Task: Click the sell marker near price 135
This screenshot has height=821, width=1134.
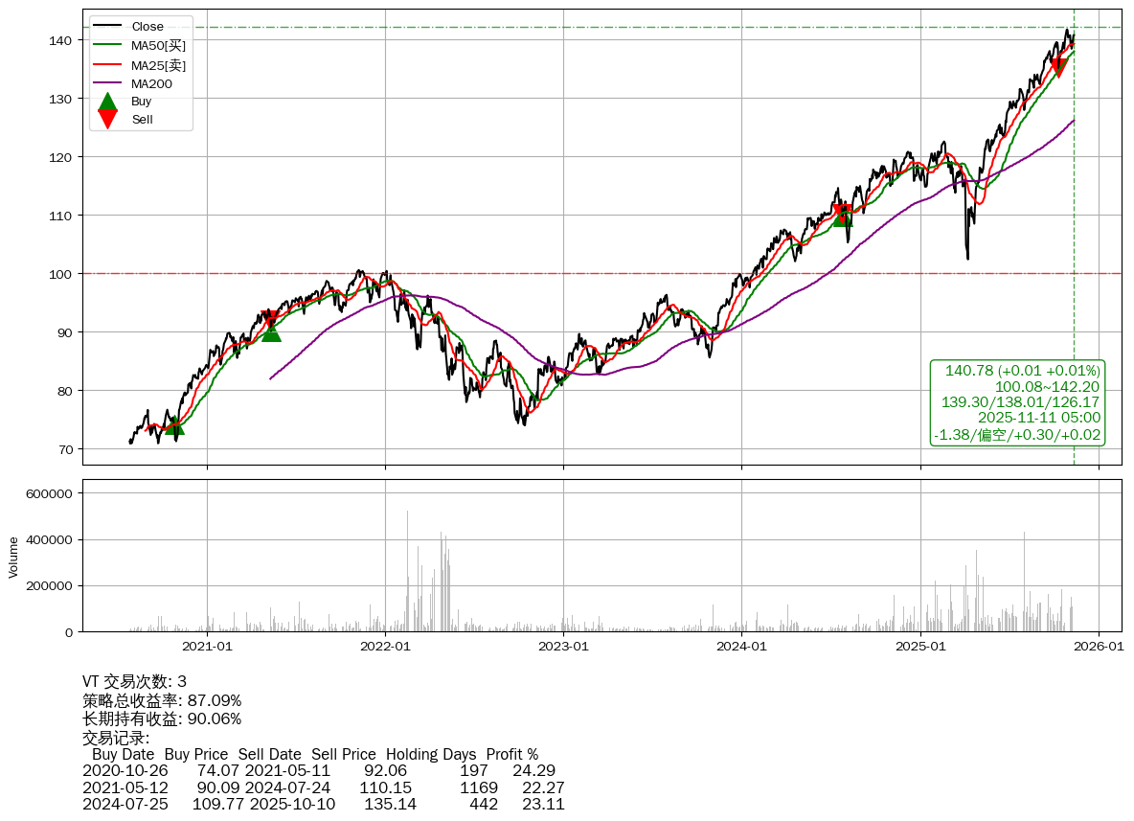Action: pos(1058,67)
